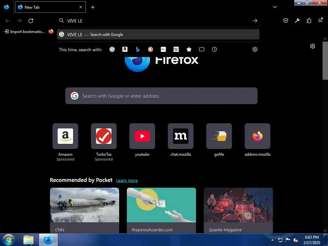The image size is (328, 246).
Task: Click the Forward arrow button
Action: coord(19,21)
